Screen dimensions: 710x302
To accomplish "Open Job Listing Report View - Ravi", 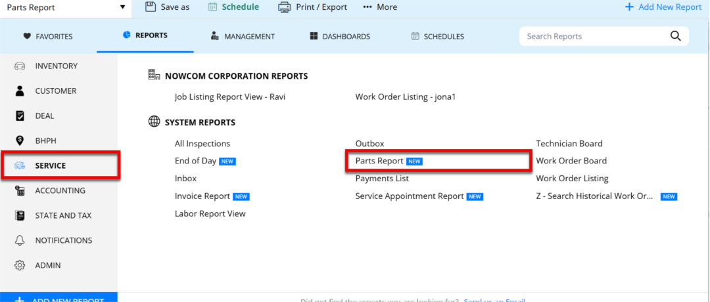I will point(230,97).
